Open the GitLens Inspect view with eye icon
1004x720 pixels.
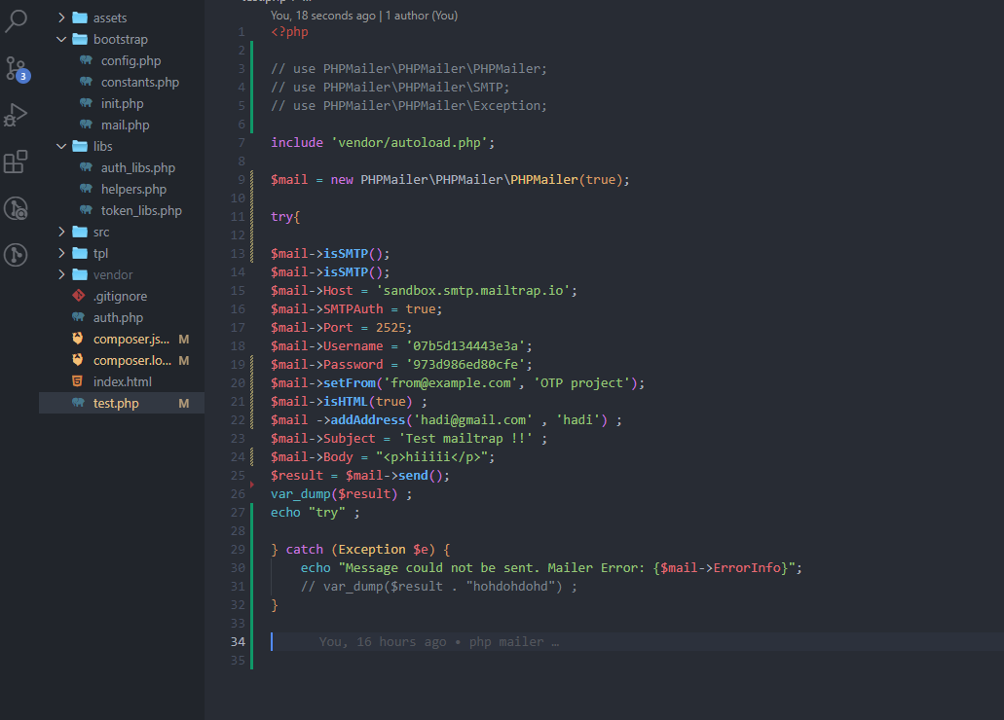[x=16, y=208]
